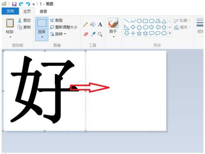Select the Text tool A

[x=100, y=25]
